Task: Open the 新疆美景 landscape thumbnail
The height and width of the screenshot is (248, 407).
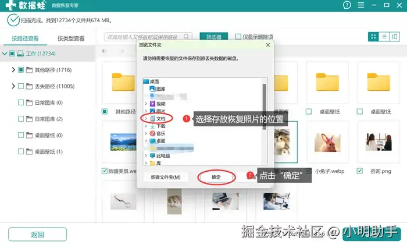Action: click(122, 142)
